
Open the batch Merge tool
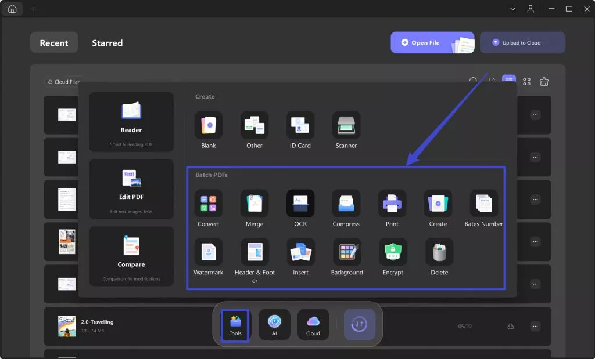[x=255, y=208]
